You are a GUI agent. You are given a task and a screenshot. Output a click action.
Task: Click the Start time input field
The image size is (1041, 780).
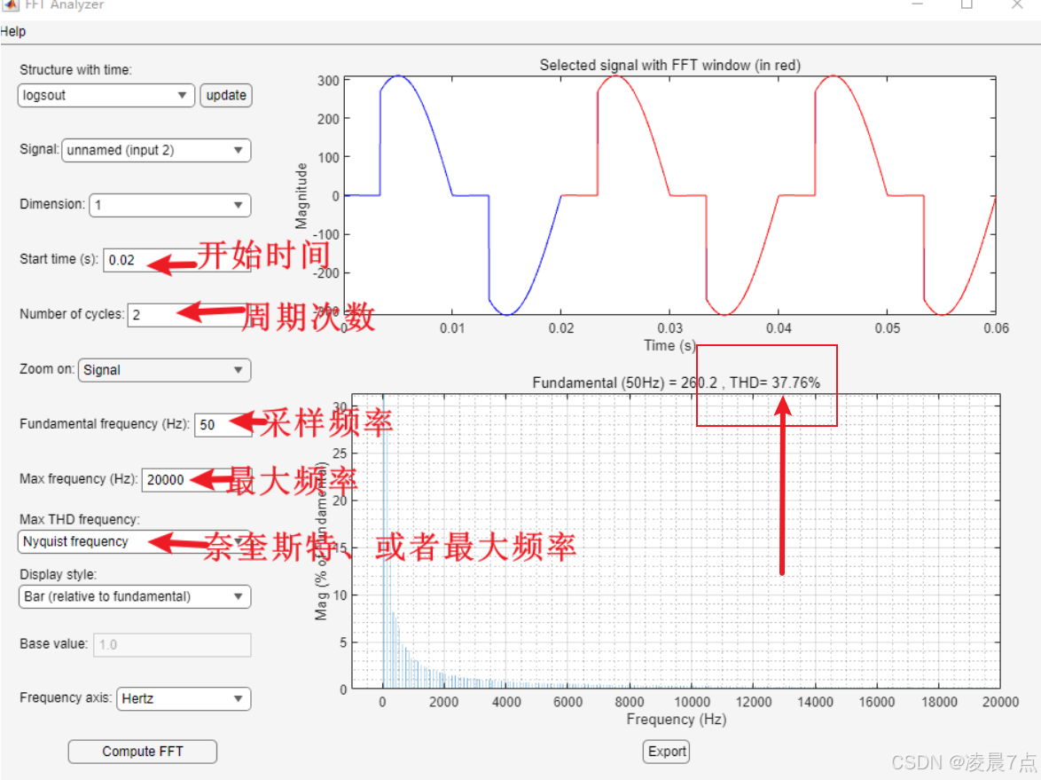[x=176, y=260]
